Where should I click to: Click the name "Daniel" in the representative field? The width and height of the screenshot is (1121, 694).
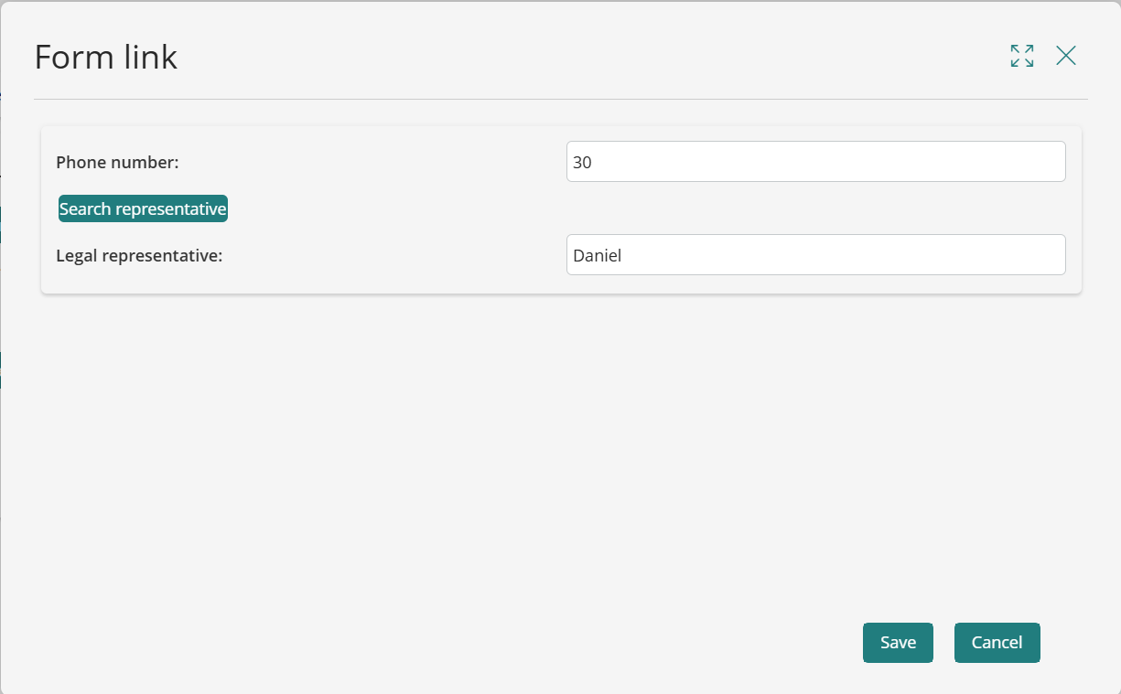tap(597, 256)
